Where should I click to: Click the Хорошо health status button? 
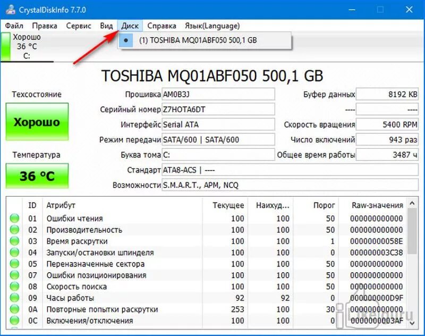click(37, 122)
